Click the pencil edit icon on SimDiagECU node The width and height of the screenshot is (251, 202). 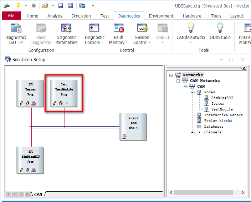pos(21,170)
